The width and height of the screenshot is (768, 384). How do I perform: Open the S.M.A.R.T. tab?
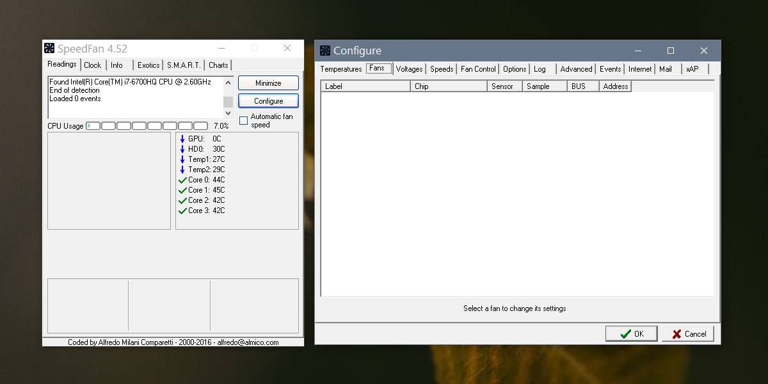click(184, 65)
